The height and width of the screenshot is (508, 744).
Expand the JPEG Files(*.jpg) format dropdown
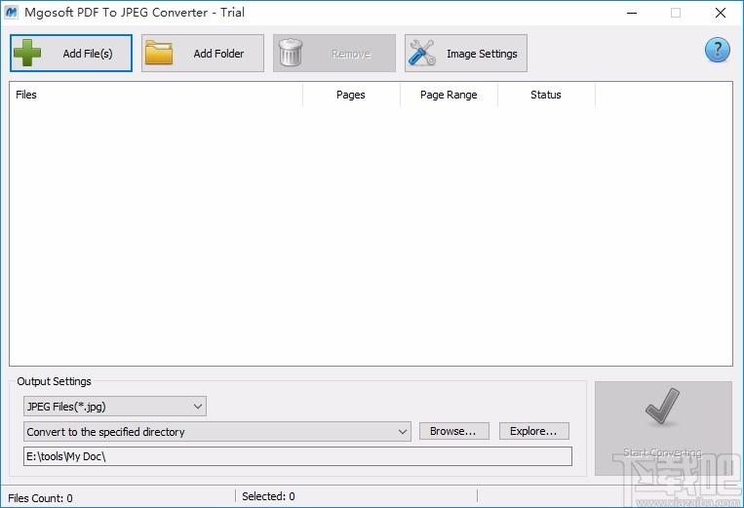click(x=115, y=407)
